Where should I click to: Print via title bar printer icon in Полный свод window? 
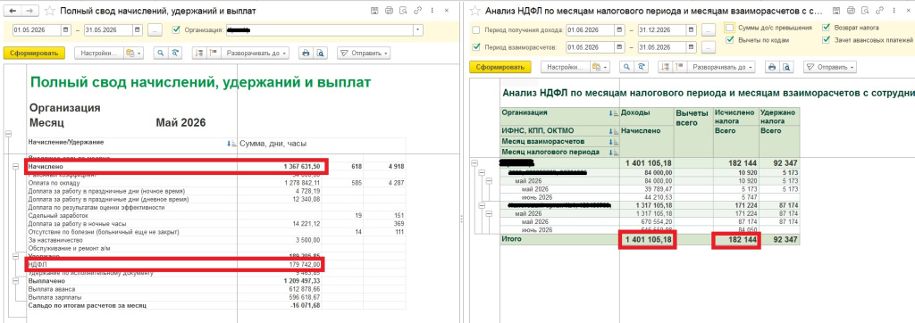(x=390, y=11)
